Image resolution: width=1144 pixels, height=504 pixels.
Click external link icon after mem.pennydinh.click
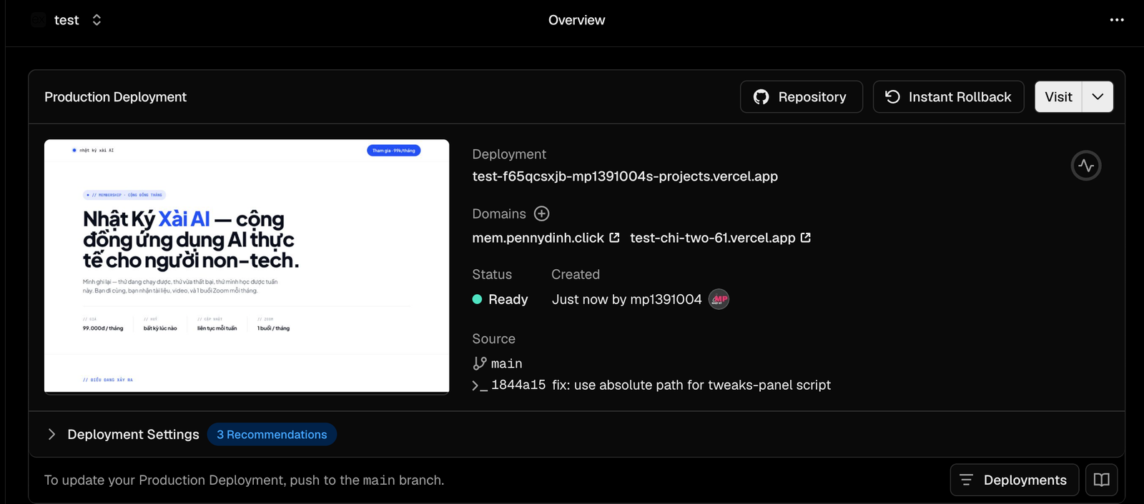[x=614, y=238]
